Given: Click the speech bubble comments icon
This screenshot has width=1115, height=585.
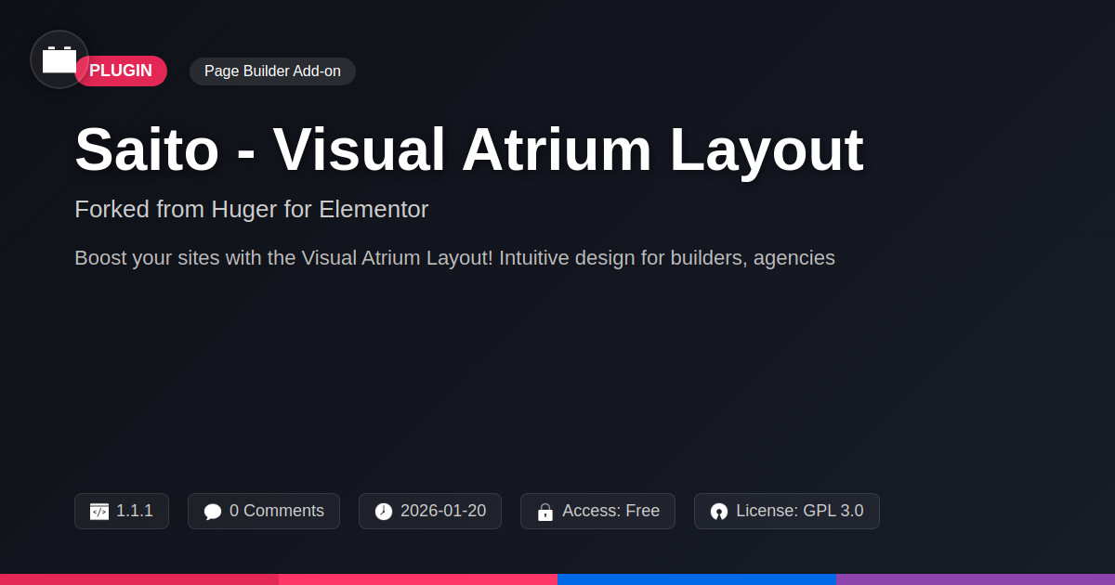Looking at the screenshot, I should pyautogui.click(x=213, y=512).
